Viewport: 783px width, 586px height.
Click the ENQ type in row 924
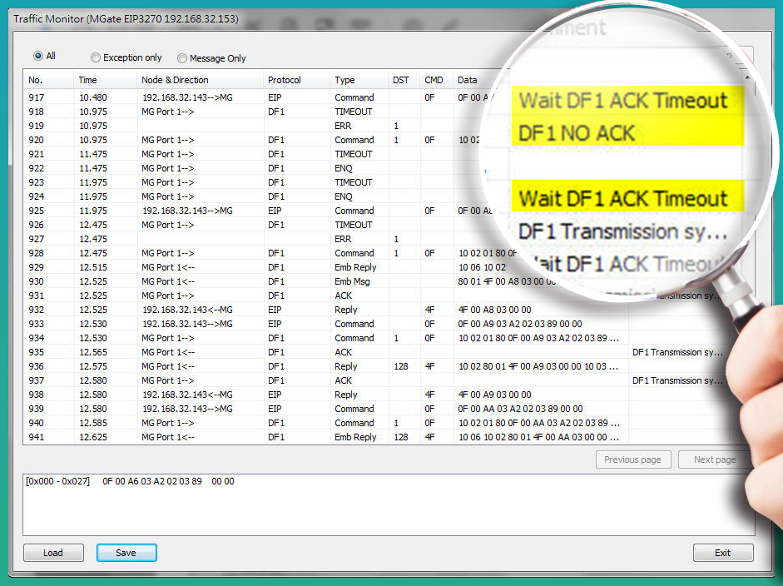tap(344, 196)
